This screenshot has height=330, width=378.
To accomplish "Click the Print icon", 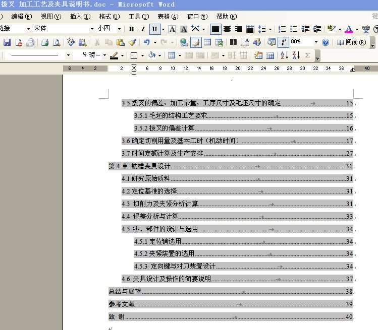I will (x=44, y=42).
